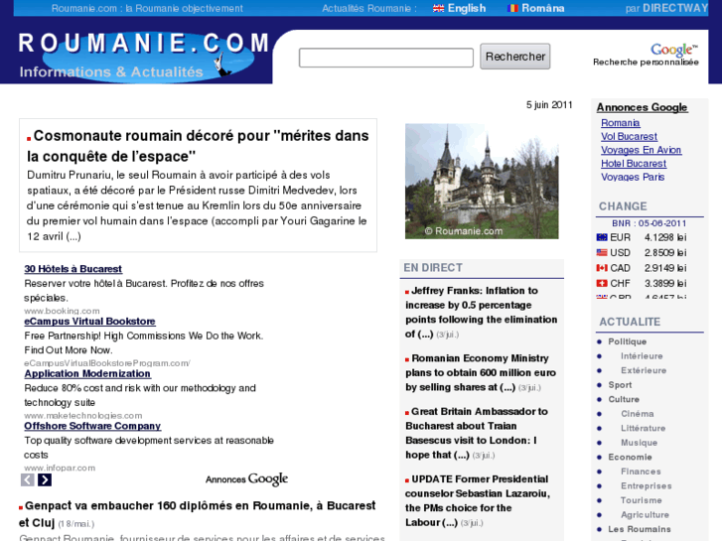Click the CHF rate 3.3899 lei

pyautogui.click(x=665, y=283)
